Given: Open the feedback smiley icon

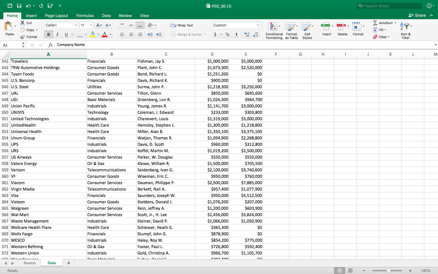Looking at the screenshot, I should (429, 6).
